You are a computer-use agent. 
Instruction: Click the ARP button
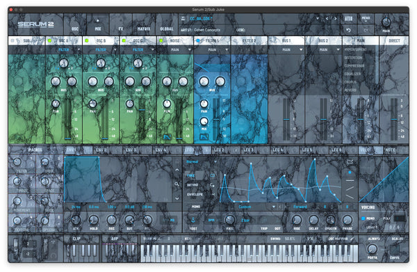pos(115,239)
